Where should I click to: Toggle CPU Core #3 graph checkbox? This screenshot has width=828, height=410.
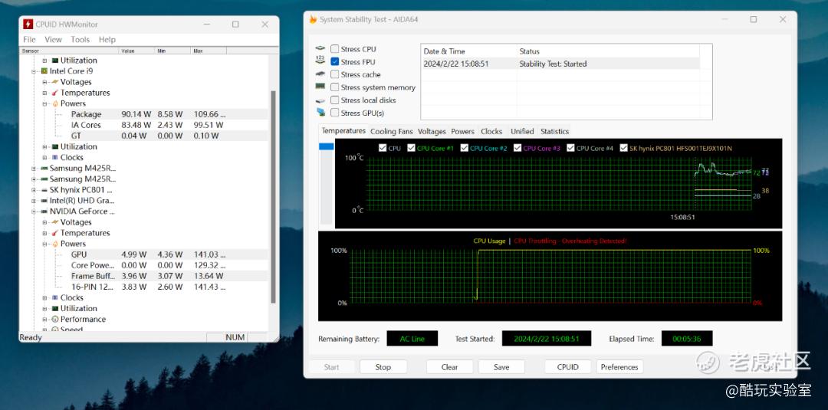pyautogui.click(x=517, y=148)
